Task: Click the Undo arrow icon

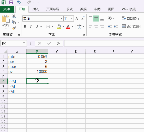Action: [x=19, y=2]
